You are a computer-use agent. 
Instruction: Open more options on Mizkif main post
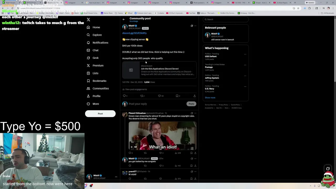[195, 26]
